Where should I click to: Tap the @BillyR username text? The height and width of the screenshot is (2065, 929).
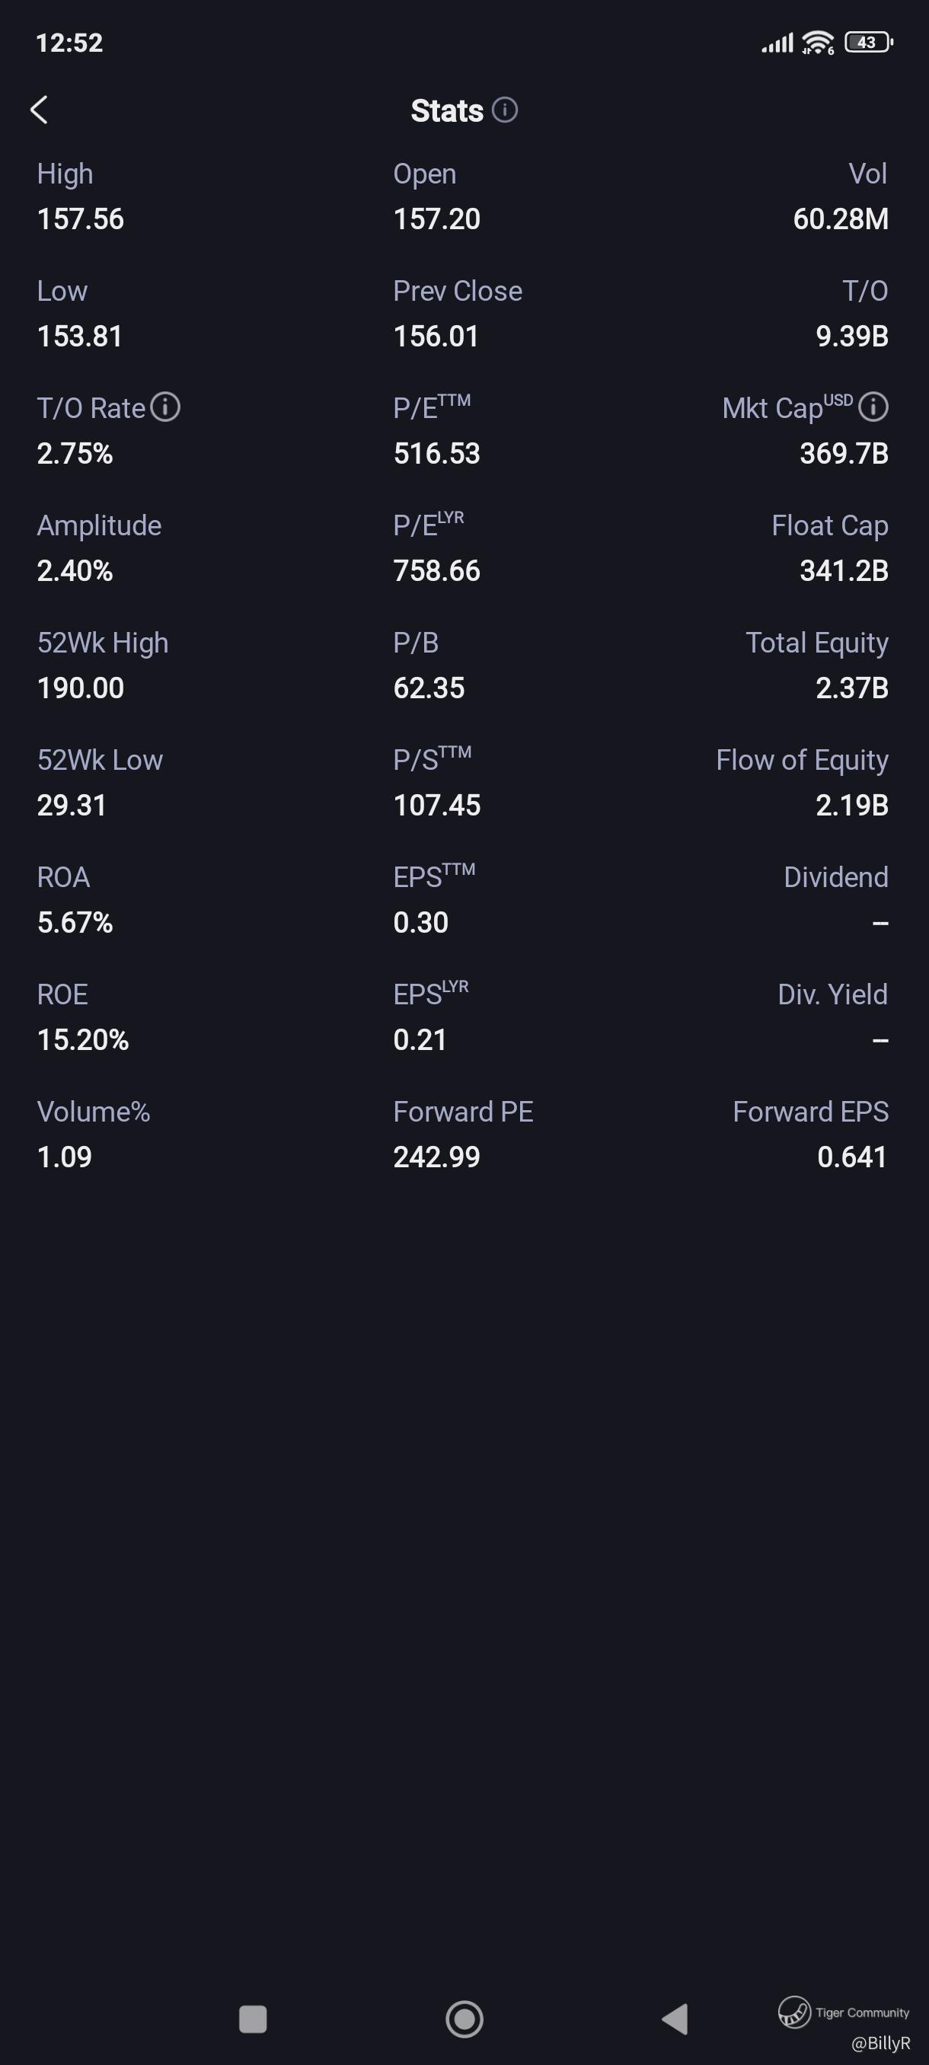(x=880, y=2043)
